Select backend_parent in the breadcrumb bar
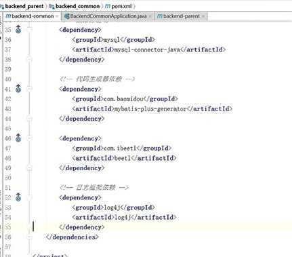This screenshot has height=257, width=292. point(24,6)
